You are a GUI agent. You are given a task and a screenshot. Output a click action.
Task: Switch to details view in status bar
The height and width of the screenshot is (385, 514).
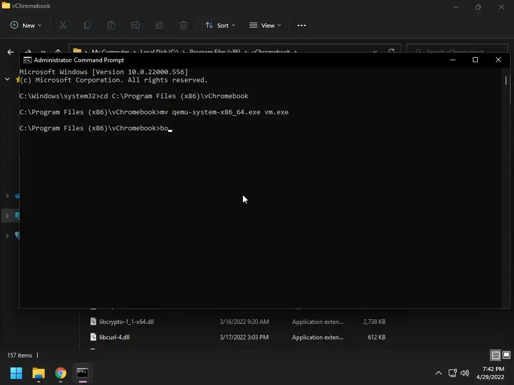pos(495,355)
